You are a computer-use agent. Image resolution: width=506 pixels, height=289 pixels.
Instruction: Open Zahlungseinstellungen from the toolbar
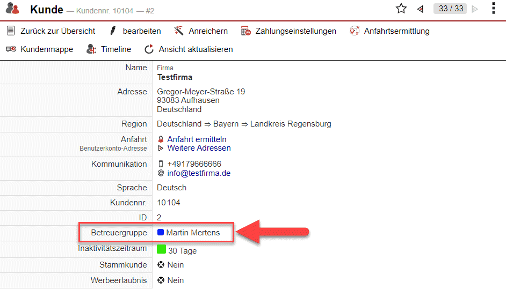click(x=288, y=31)
